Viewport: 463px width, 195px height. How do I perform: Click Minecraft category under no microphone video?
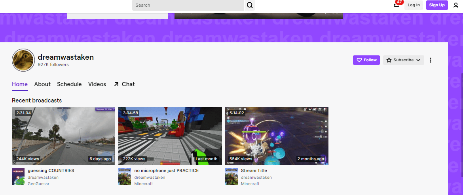(144, 184)
